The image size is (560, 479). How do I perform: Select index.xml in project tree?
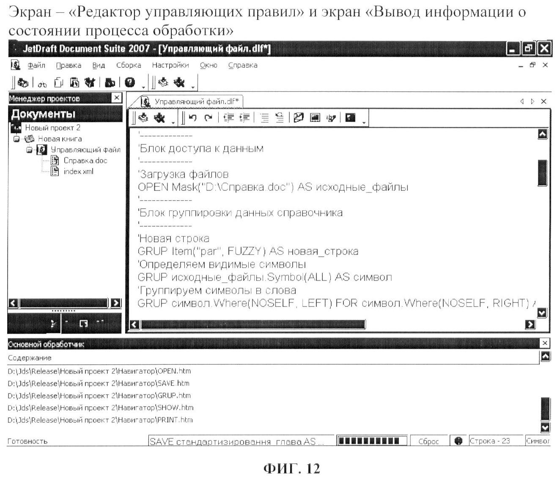coord(78,171)
